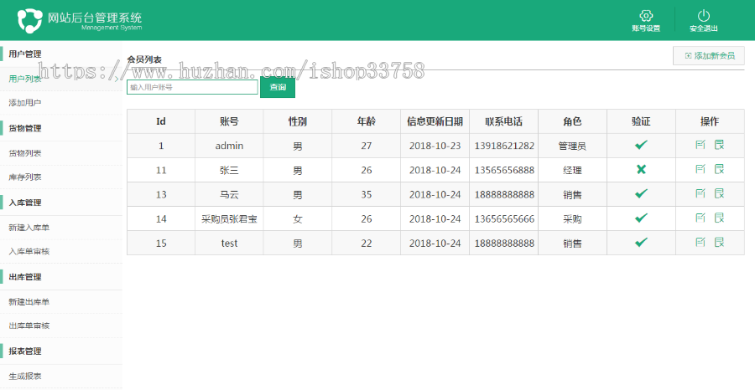Select 货物管理 section header
The width and height of the screenshot is (755, 390).
(25, 128)
